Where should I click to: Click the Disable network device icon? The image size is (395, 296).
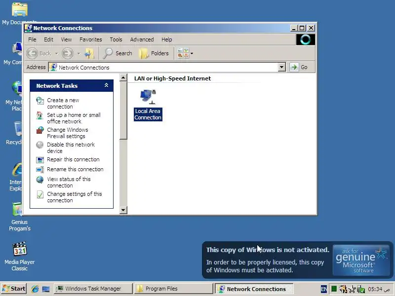click(x=40, y=145)
